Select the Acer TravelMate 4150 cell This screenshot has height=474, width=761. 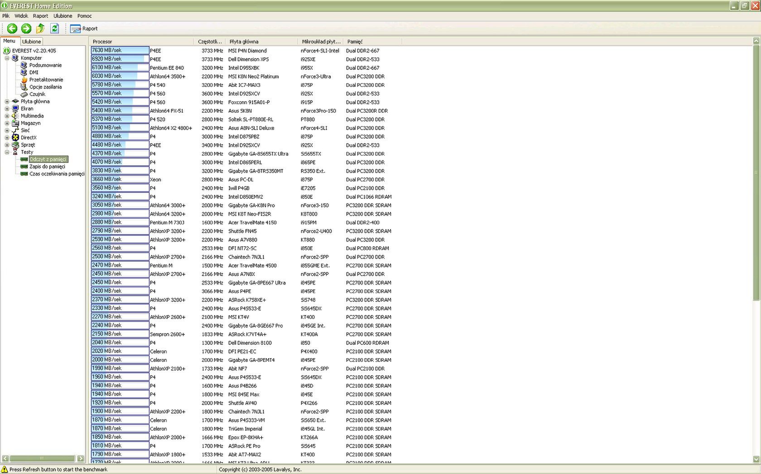pyautogui.click(x=252, y=223)
